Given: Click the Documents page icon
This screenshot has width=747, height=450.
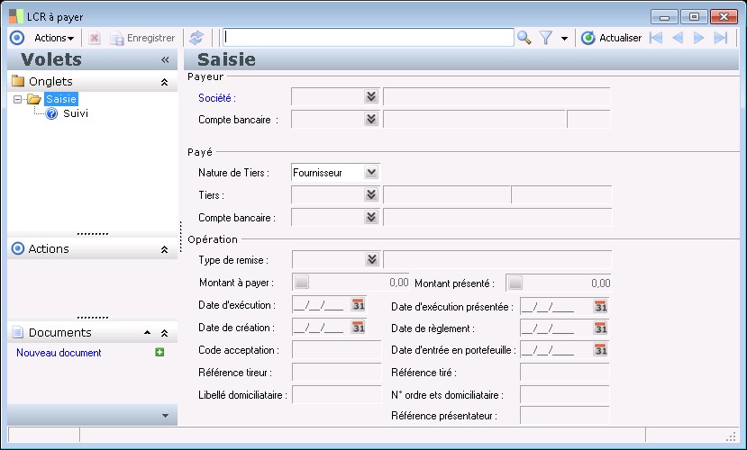Looking at the screenshot, I should [18, 332].
